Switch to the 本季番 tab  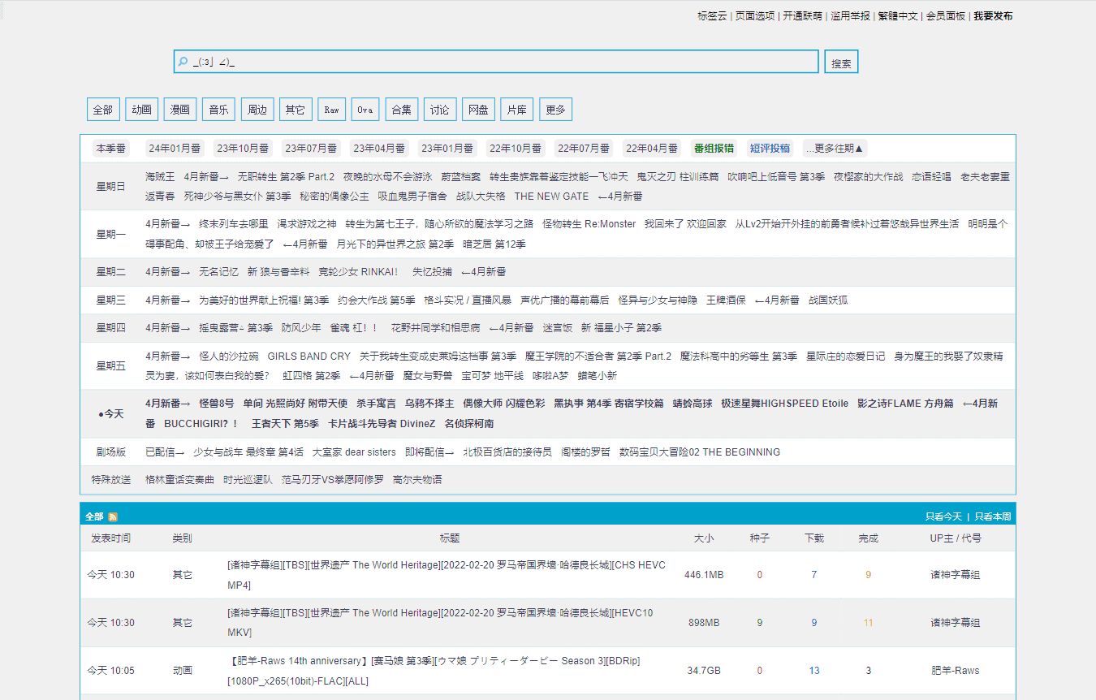coord(111,149)
